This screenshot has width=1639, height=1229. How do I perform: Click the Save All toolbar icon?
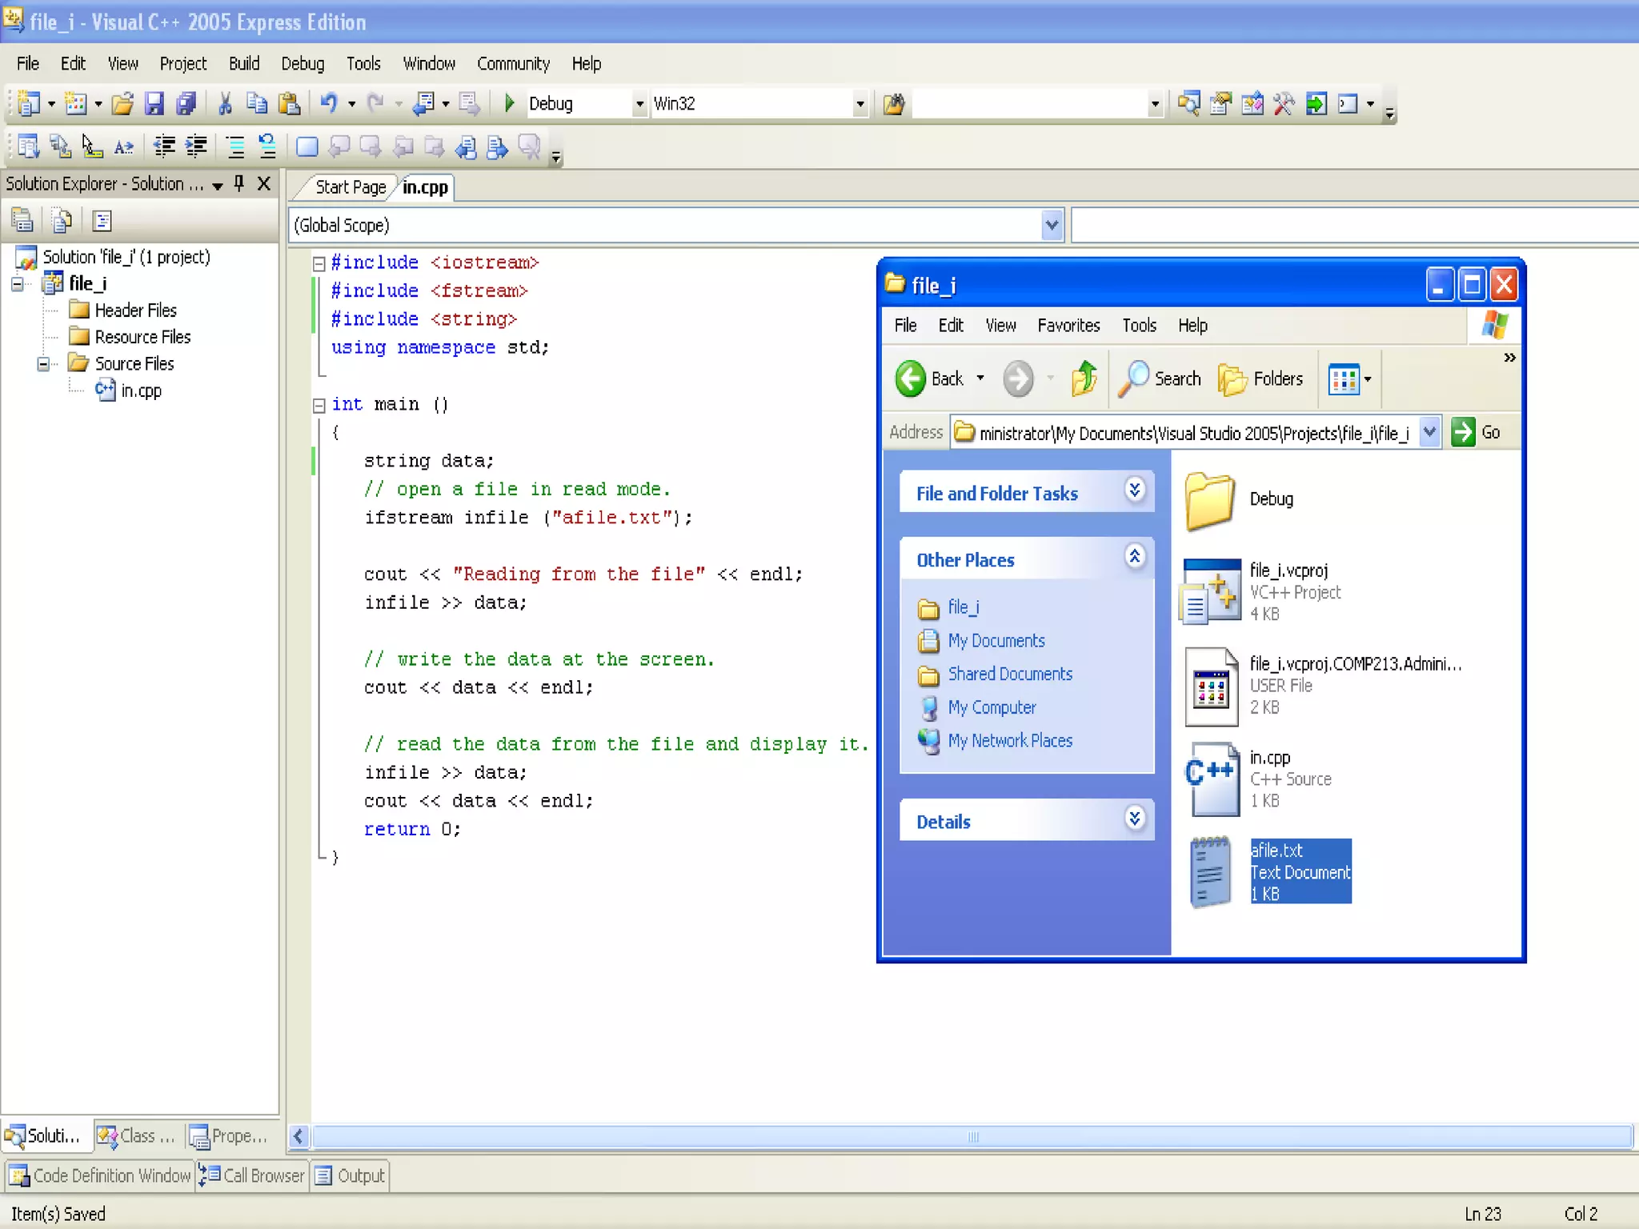(x=186, y=103)
